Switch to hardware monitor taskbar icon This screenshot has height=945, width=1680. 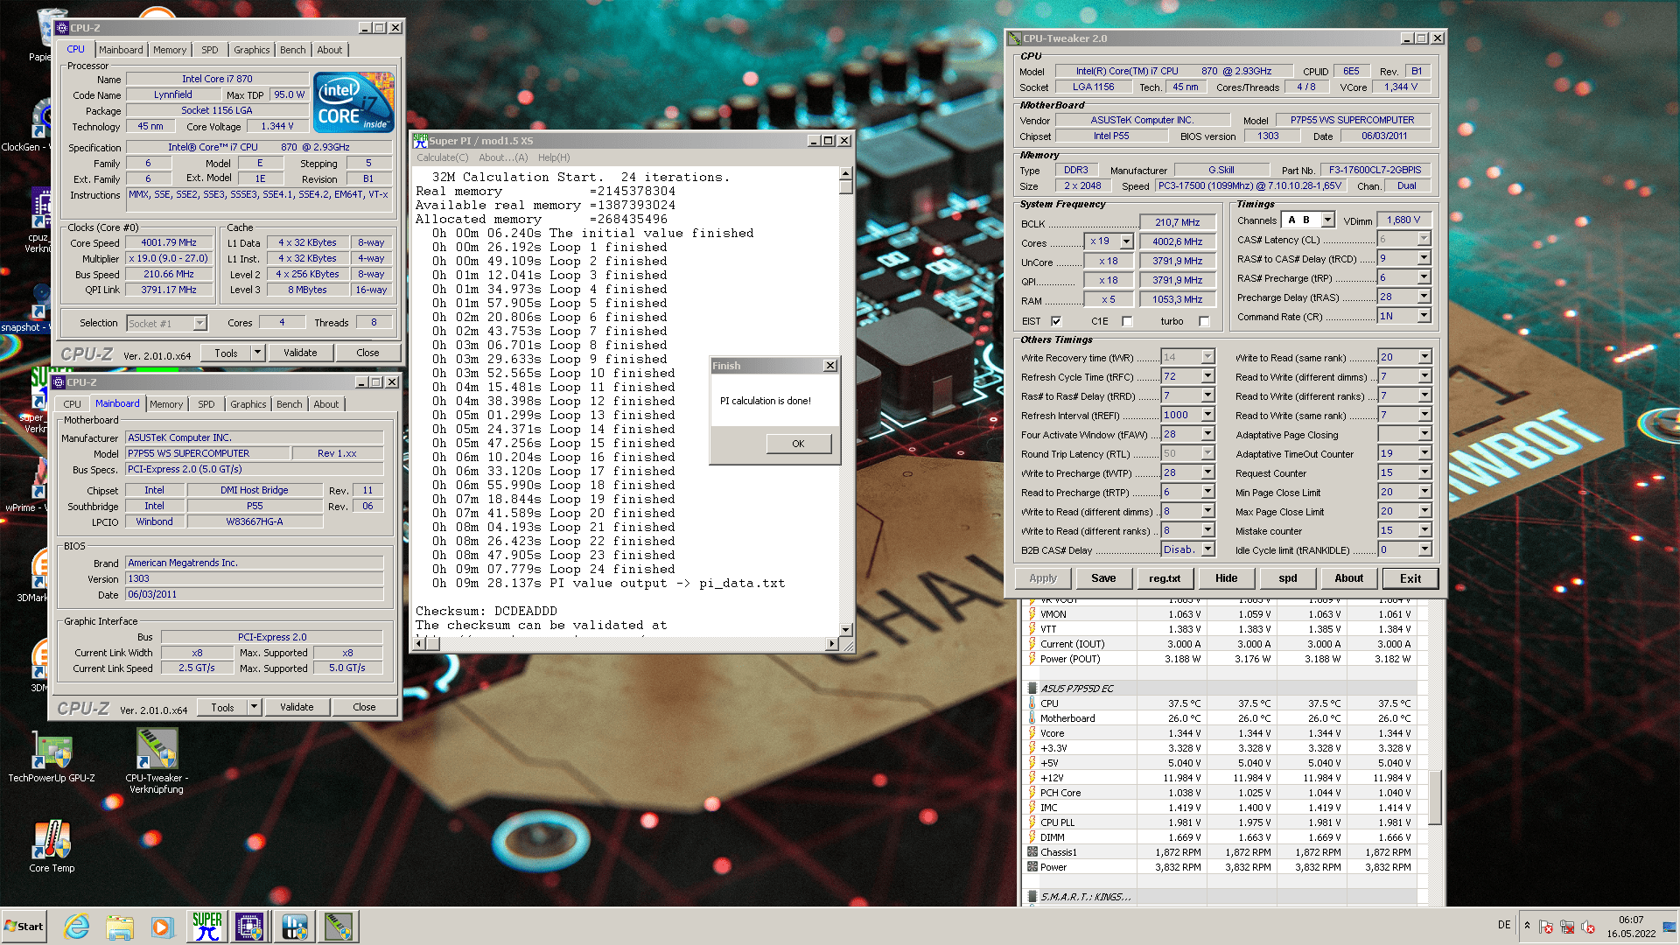(295, 926)
